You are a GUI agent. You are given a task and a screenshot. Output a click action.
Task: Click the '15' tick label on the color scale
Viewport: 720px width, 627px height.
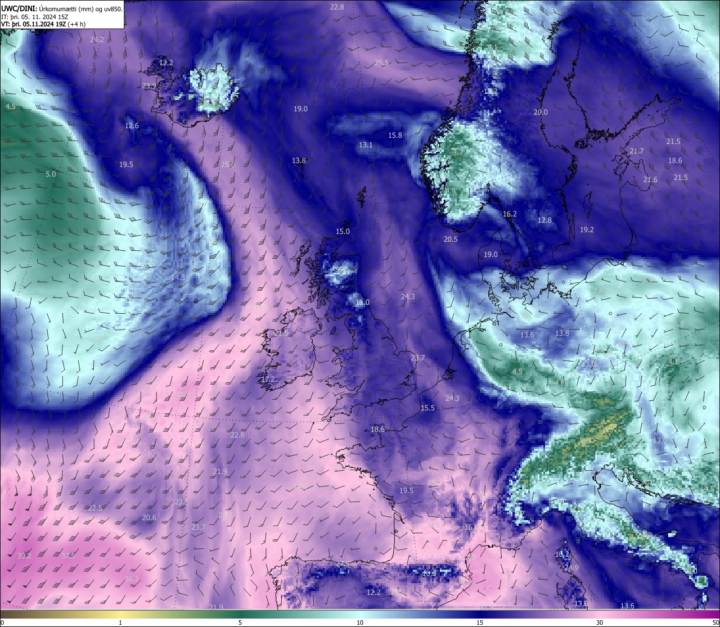[480, 623]
